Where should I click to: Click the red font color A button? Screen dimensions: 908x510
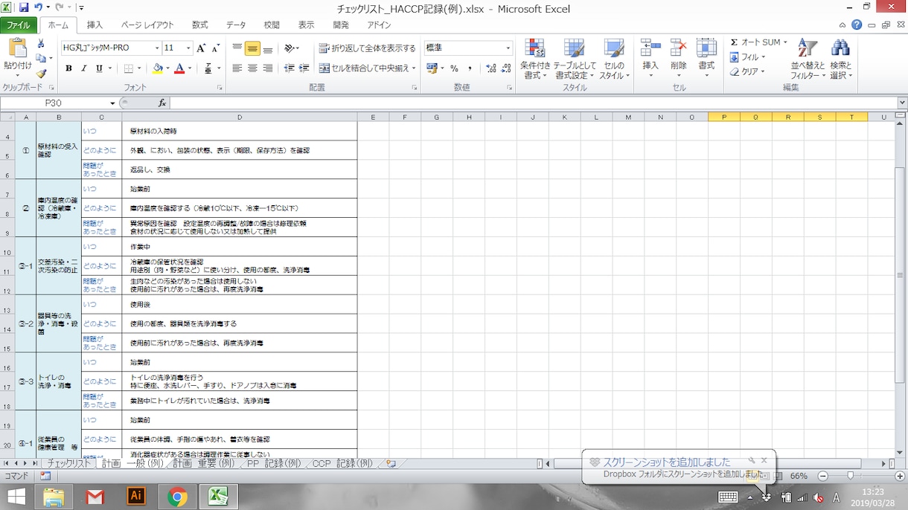[x=179, y=68]
